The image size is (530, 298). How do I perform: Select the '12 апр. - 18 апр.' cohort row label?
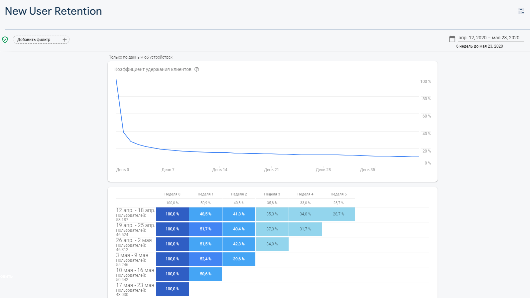pos(135,210)
